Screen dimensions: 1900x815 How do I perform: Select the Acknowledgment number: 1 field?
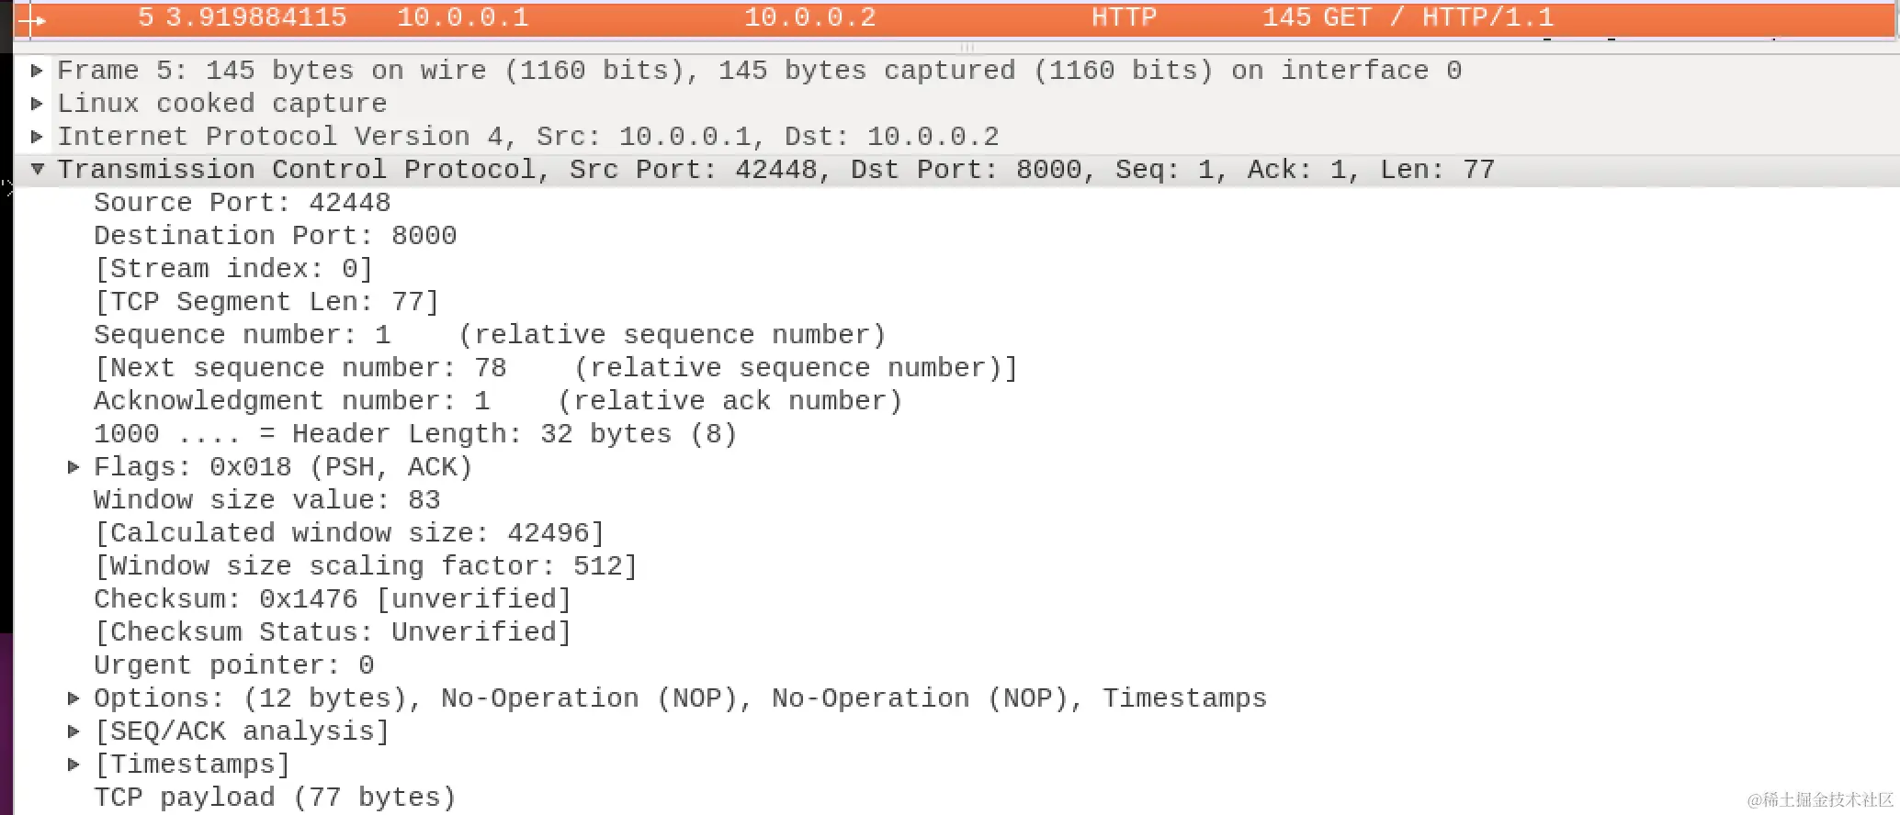point(291,401)
